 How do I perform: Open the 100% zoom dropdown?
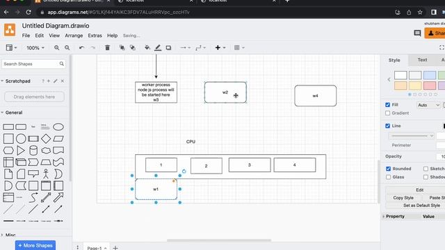point(35,48)
